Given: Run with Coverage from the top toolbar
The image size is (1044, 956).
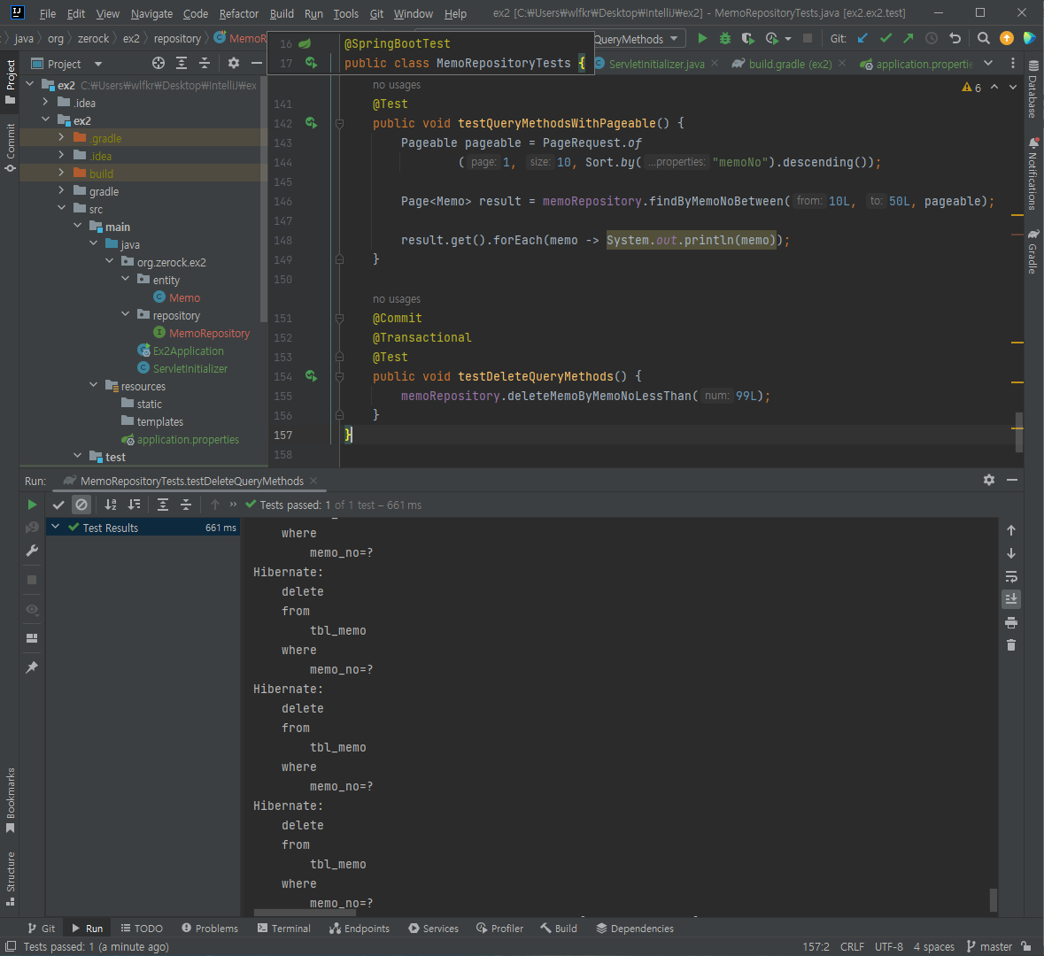Looking at the screenshot, I should click(748, 39).
